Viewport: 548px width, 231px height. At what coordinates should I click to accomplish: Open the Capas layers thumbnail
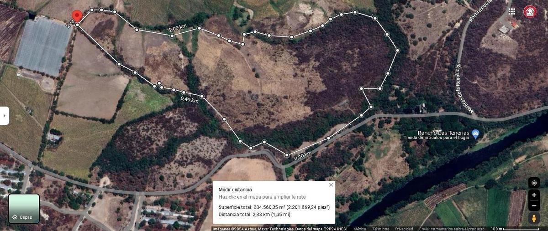click(x=24, y=209)
